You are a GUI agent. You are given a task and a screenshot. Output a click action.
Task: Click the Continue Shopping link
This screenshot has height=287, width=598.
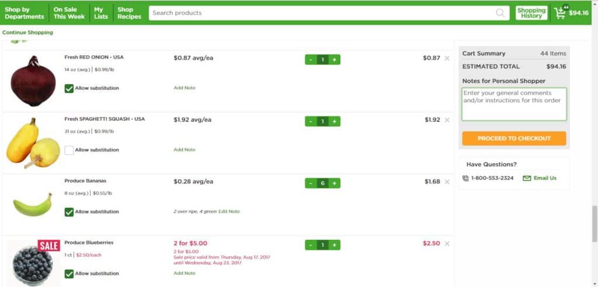click(x=27, y=33)
